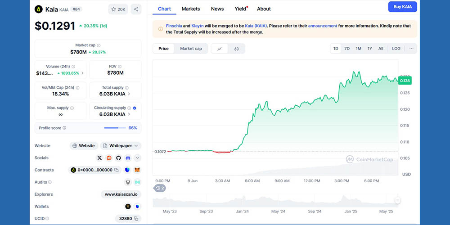Viewport: 450px width, 225px height.
Task: Expand Total supply details arrow
Action: 129,94
